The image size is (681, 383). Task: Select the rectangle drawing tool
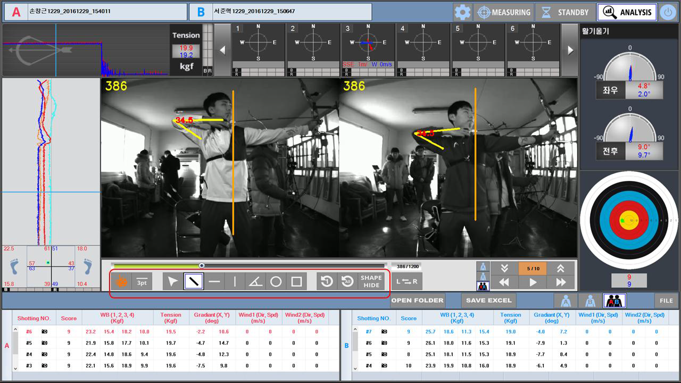[296, 281]
